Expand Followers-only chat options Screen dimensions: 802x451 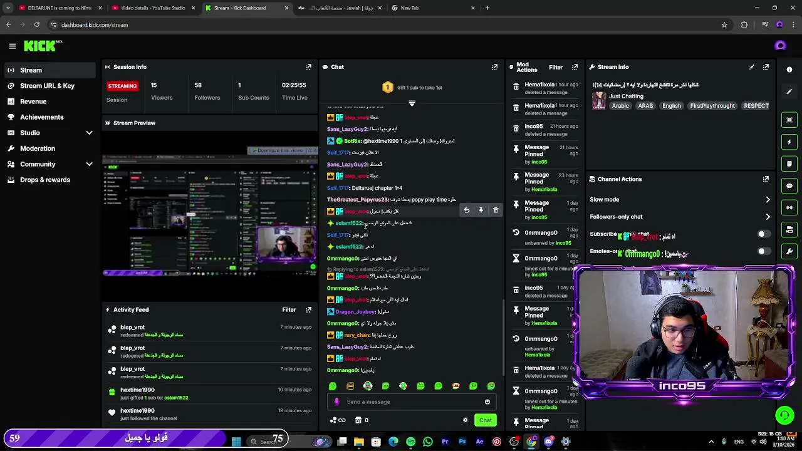(x=768, y=217)
